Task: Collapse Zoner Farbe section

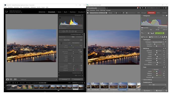Action: coord(142,67)
